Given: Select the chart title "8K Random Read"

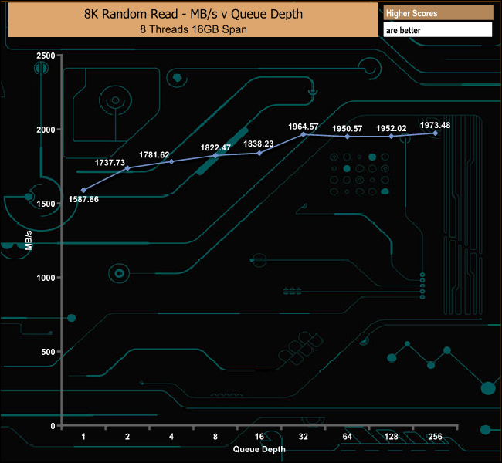Looking at the screenshot, I should point(192,14).
